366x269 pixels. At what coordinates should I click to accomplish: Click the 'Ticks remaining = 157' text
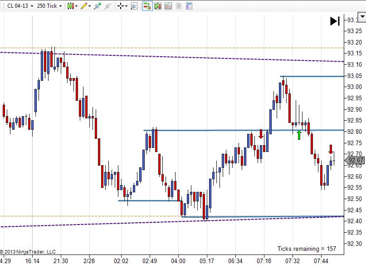(307, 249)
